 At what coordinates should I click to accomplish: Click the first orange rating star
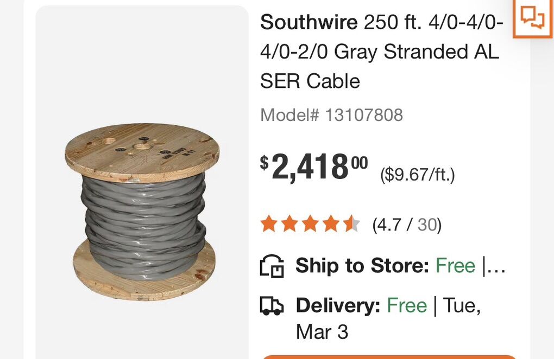(x=268, y=224)
